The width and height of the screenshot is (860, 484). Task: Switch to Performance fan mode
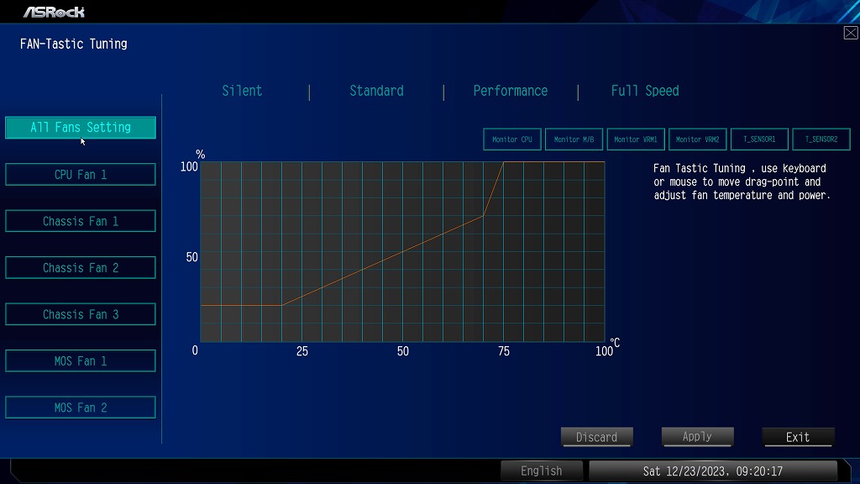coord(511,91)
